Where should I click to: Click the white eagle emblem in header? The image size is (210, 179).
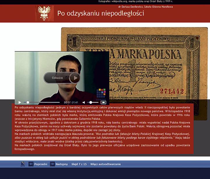pyautogui.click(x=45, y=13)
